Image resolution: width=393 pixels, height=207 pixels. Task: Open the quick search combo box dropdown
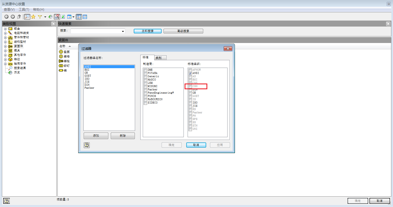point(123,31)
